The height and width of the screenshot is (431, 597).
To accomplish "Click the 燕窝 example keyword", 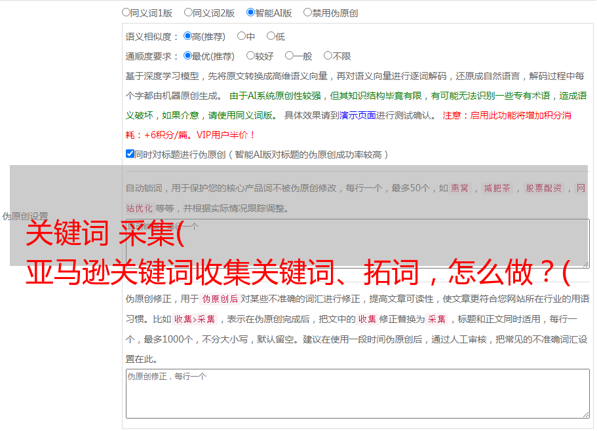I will click(x=460, y=188).
